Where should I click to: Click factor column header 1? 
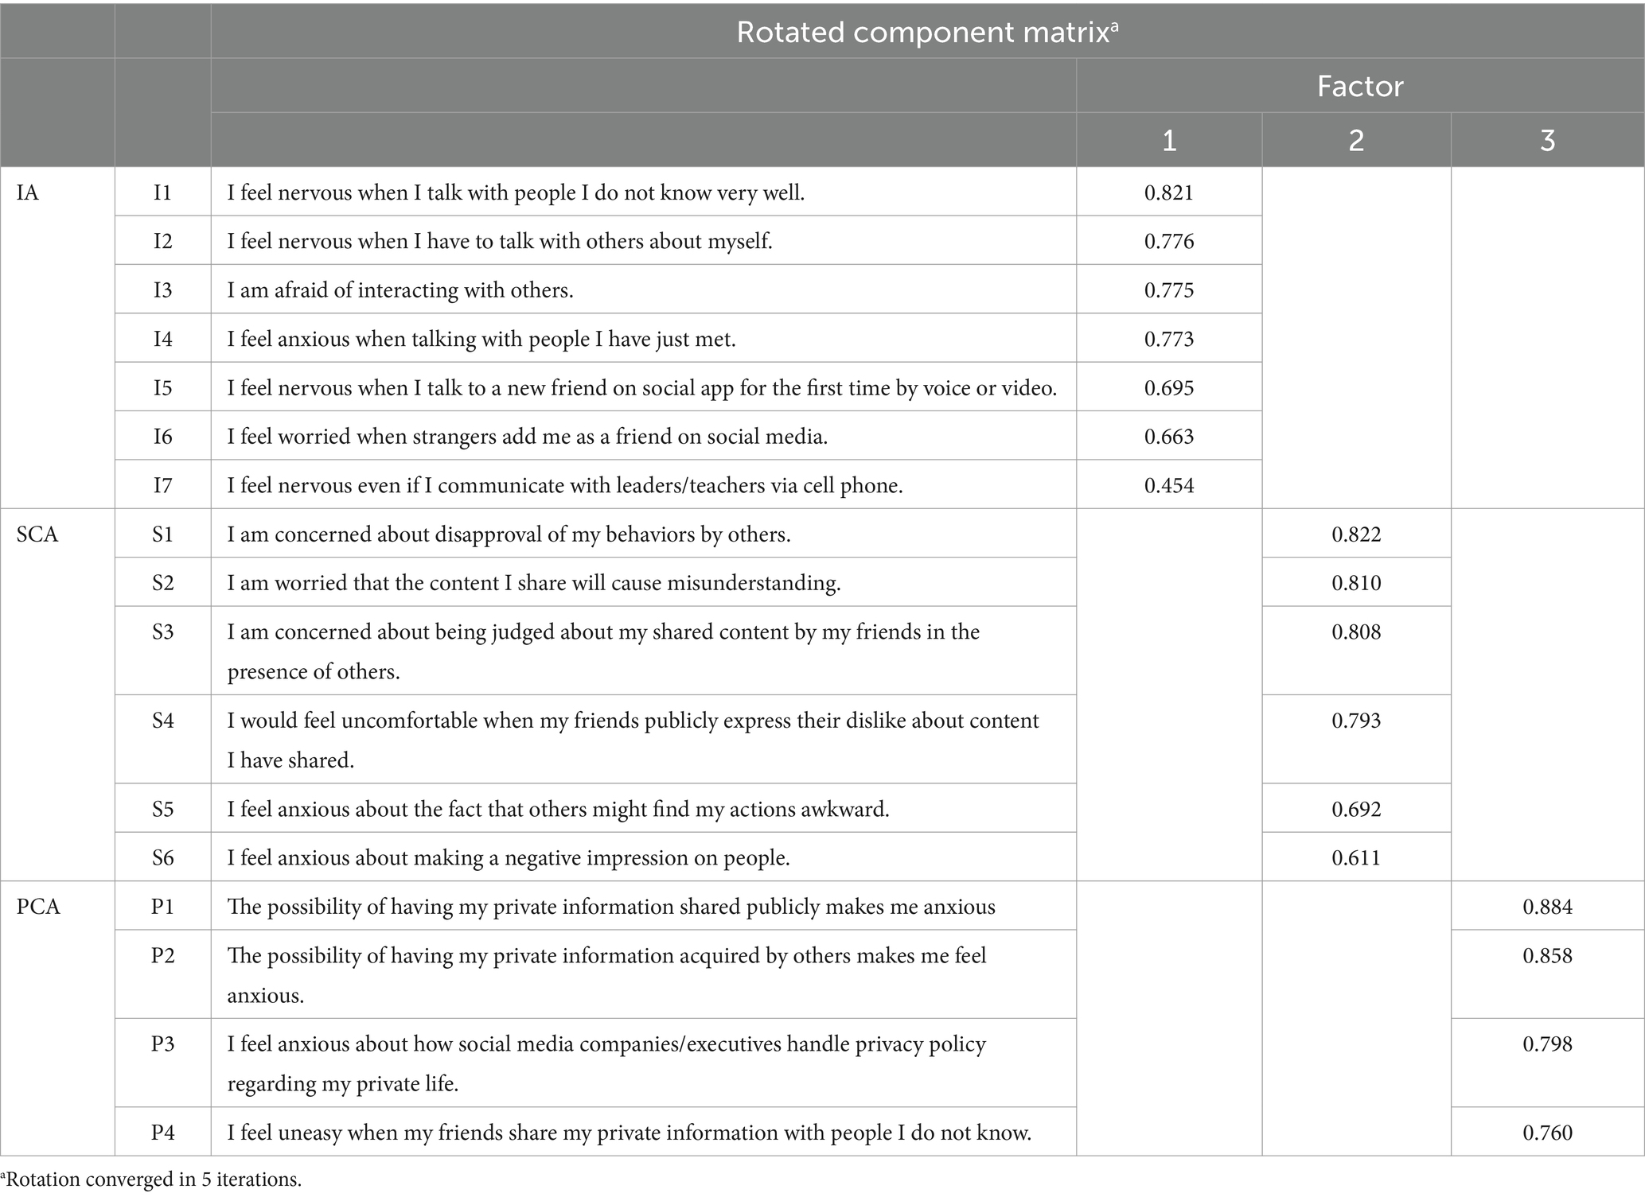[1169, 140]
